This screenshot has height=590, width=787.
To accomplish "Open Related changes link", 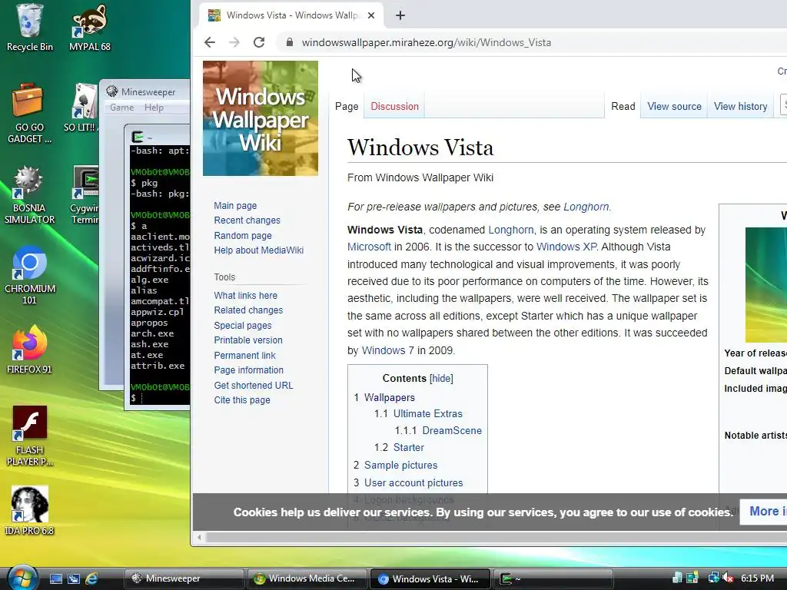I will pos(248,310).
